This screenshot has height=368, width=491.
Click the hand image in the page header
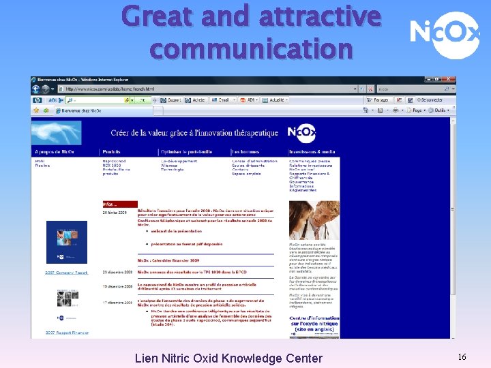coord(57,133)
